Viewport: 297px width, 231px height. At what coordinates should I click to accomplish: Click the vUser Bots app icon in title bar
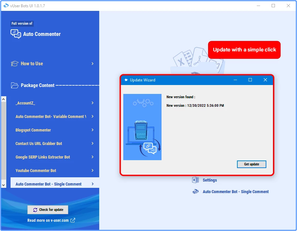click(x=6, y=6)
